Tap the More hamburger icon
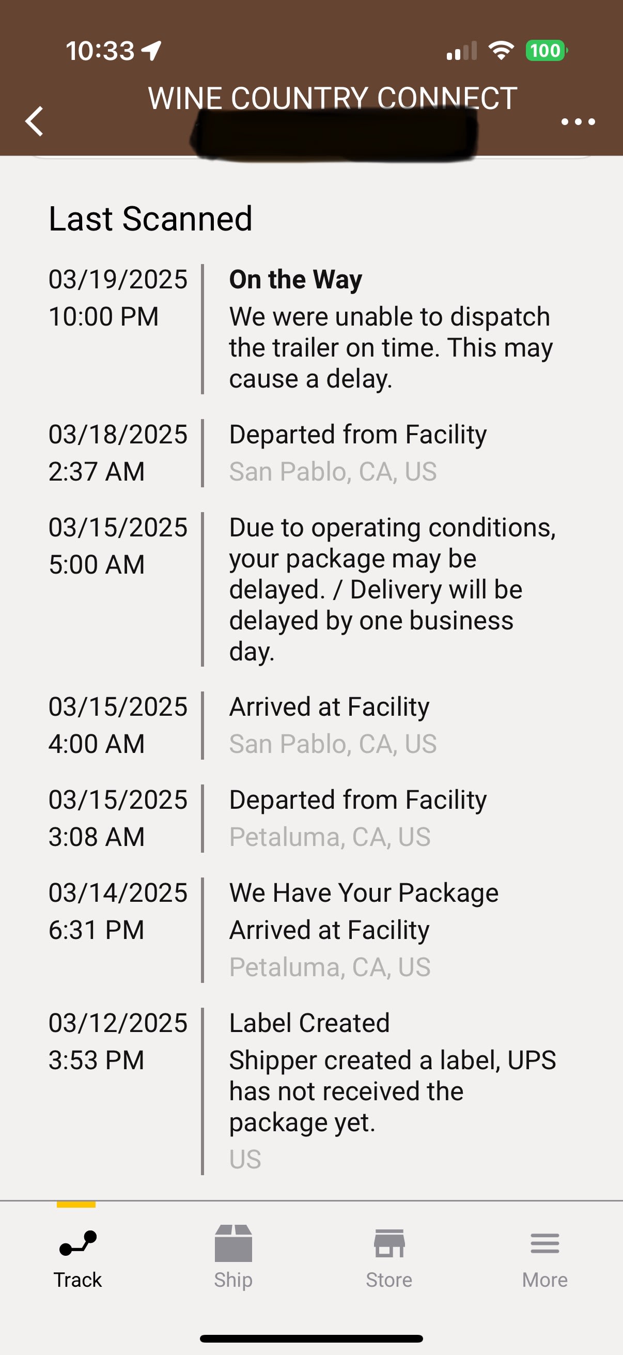 544,1243
